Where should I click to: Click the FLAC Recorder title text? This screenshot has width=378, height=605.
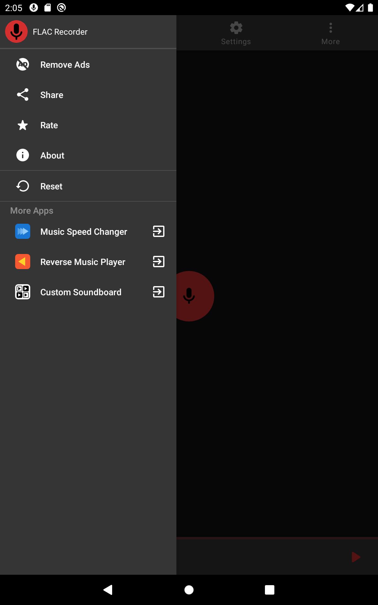(x=60, y=32)
